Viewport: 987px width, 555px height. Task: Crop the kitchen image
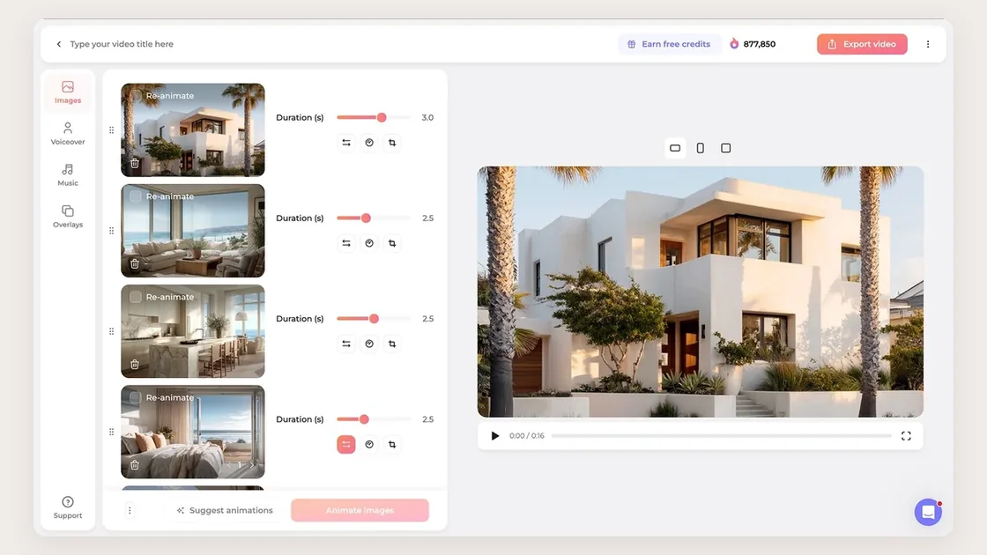pyautogui.click(x=392, y=344)
